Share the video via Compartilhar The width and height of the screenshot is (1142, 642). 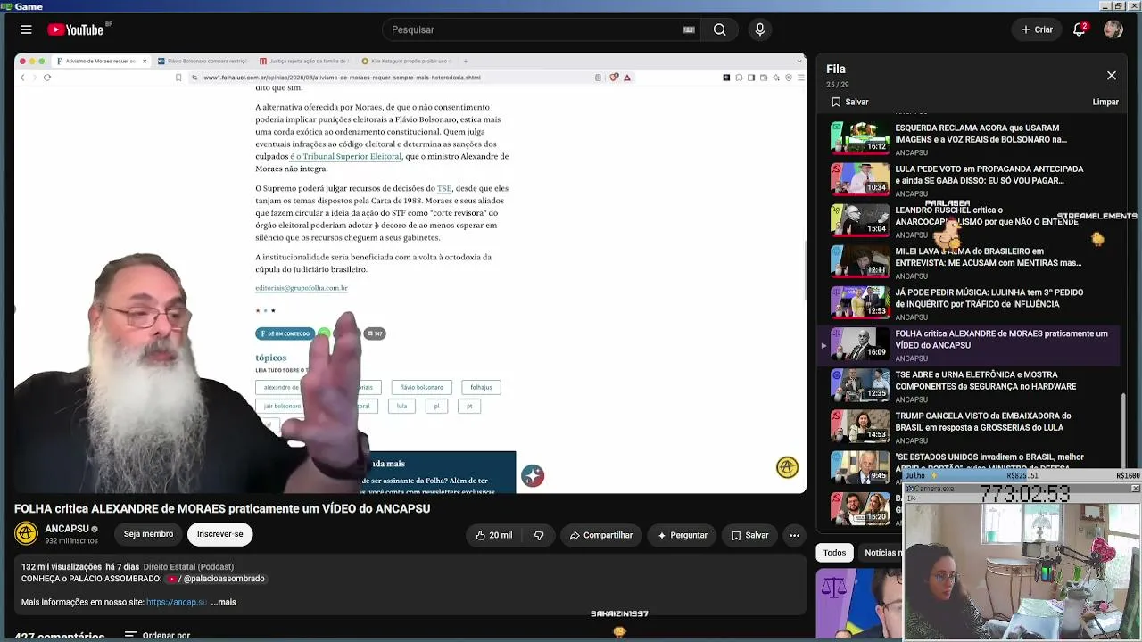600,535
